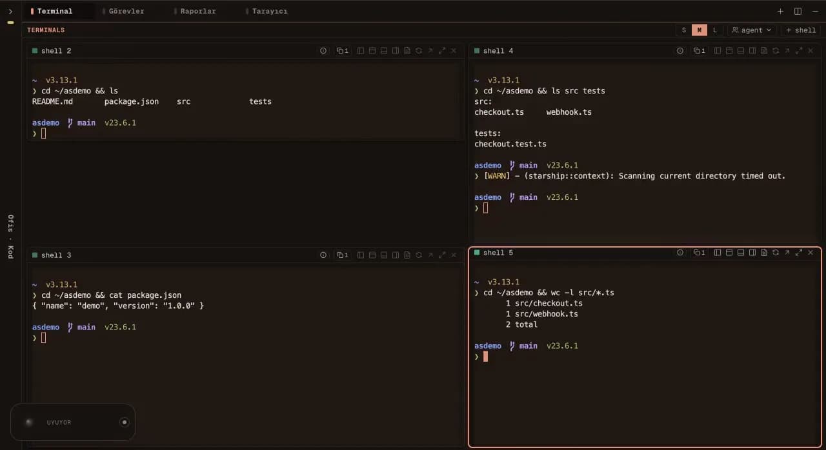
Task: Select the shell 5 pane title
Action: pos(498,253)
